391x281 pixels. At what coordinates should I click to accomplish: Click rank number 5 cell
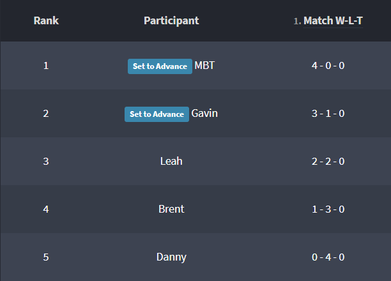[x=46, y=257]
